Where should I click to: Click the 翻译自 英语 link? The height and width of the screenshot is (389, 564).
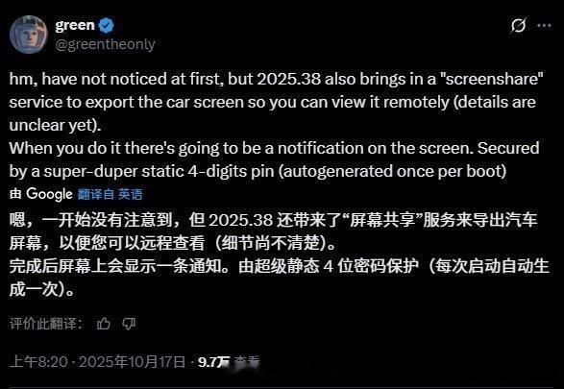pyautogui.click(x=110, y=194)
